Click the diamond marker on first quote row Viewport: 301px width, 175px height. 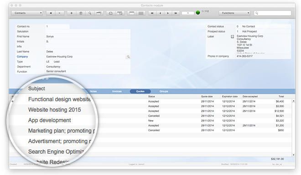[x=13, y=101]
